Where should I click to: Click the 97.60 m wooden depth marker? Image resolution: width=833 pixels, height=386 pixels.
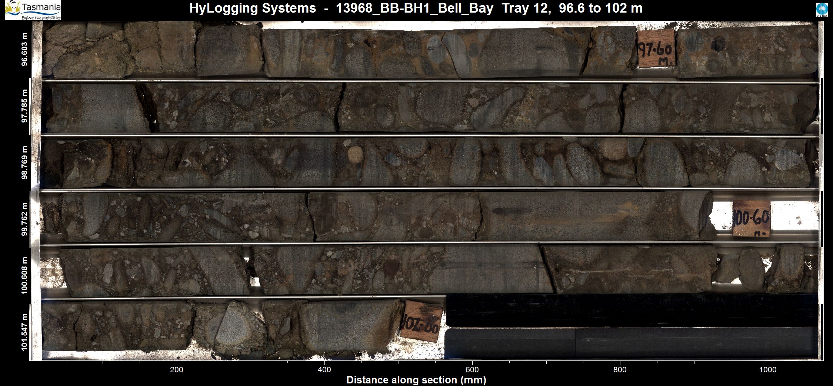pyautogui.click(x=657, y=49)
